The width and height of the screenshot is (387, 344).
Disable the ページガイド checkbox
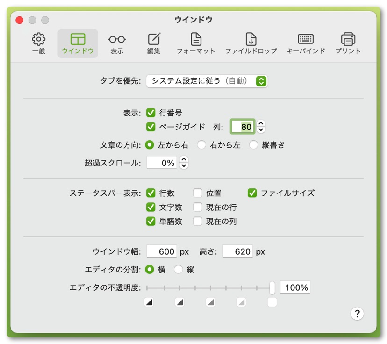(x=150, y=127)
